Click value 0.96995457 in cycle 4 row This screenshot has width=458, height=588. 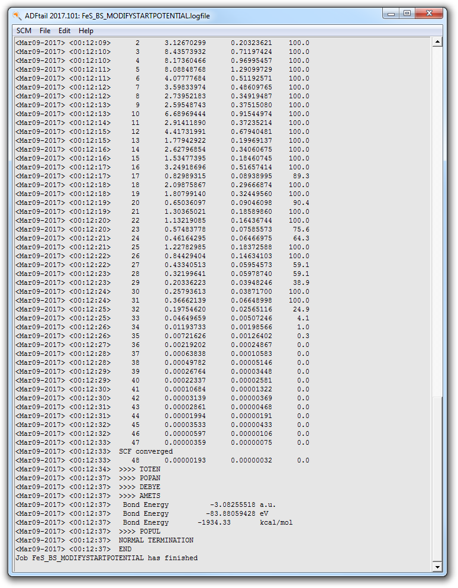251,61
